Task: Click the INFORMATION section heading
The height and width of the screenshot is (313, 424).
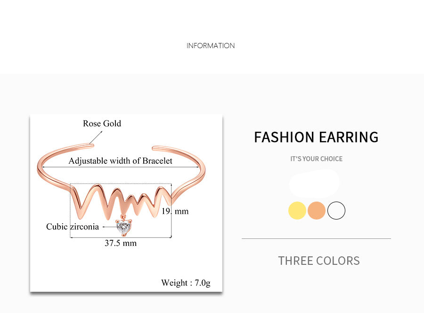Action: point(211,46)
